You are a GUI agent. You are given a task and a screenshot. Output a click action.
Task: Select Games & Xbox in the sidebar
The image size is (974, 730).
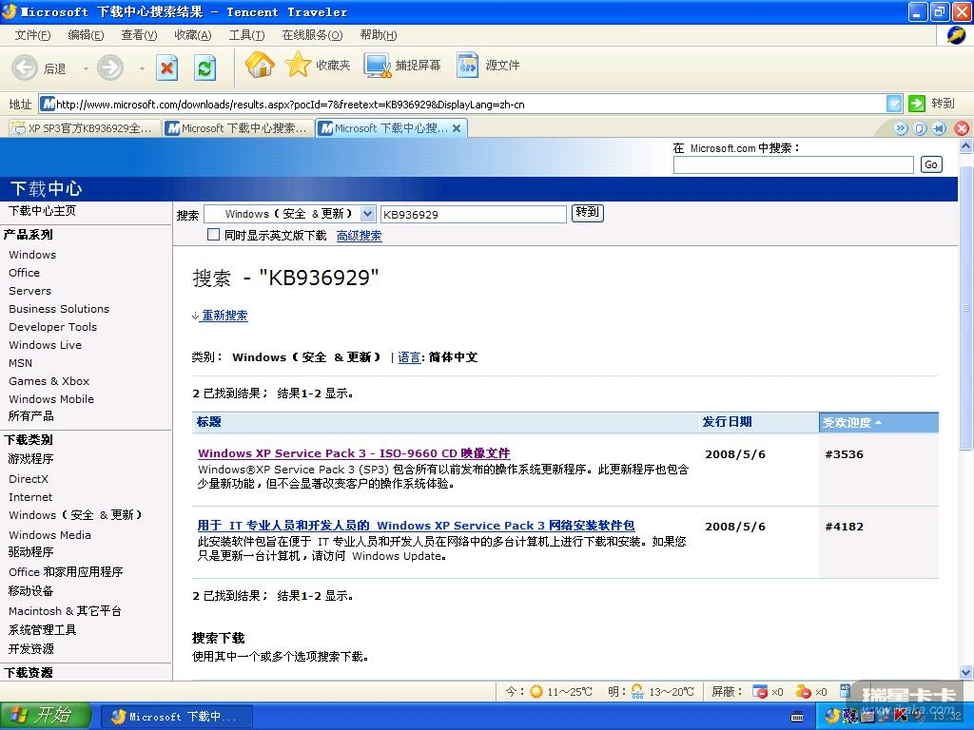click(x=49, y=381)
